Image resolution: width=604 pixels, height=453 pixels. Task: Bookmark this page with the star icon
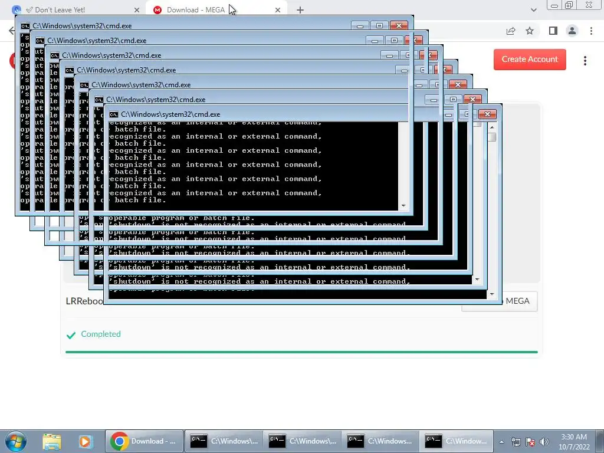click(x=530, y=31)
